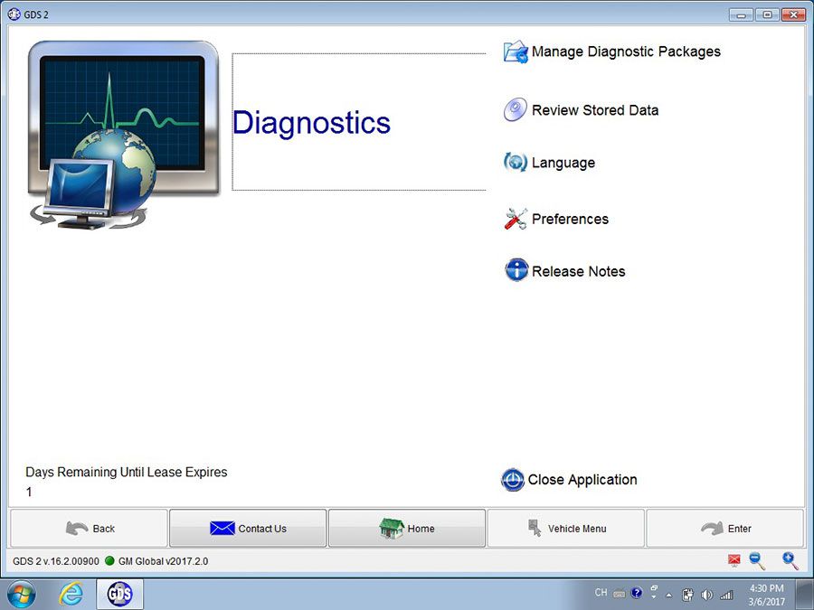
Task: Open Manage Diagnostic Packages
Action: pos(626,52)
